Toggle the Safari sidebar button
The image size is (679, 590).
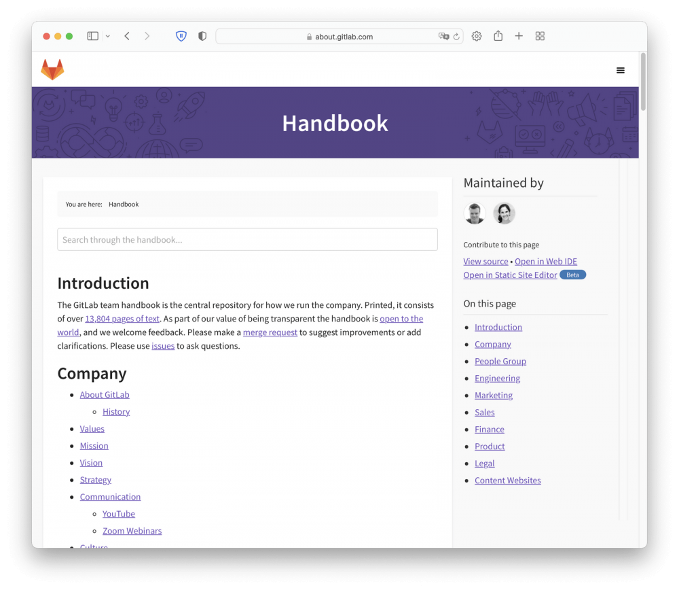[92, 36]
